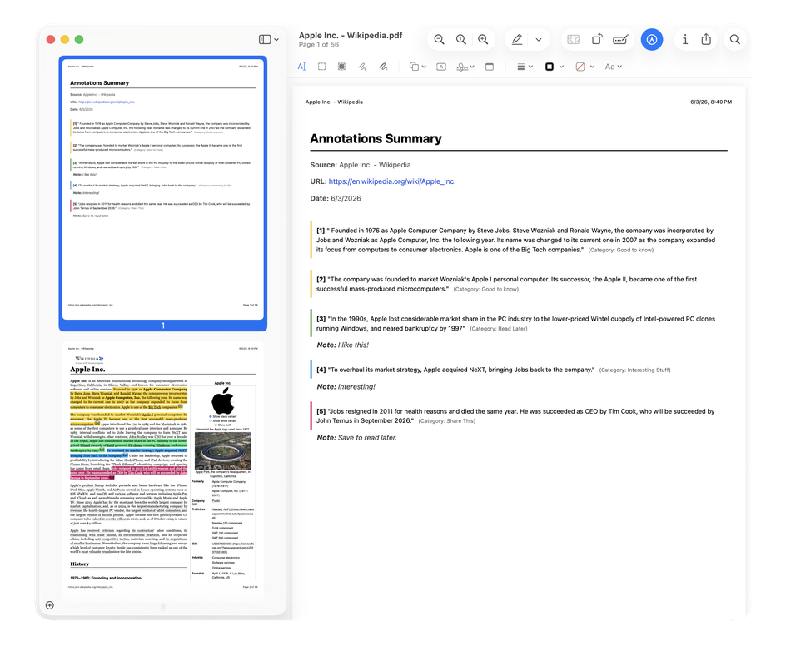Click "(Category: Read Later)" label

[x=499, y=329]
